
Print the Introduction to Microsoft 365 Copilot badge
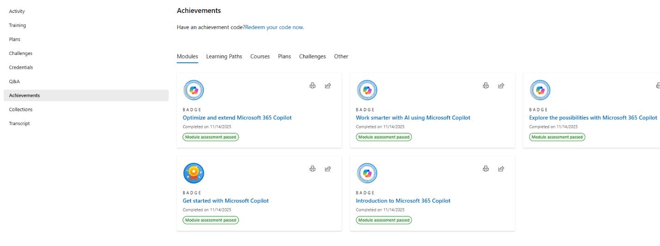coord(486,168)
